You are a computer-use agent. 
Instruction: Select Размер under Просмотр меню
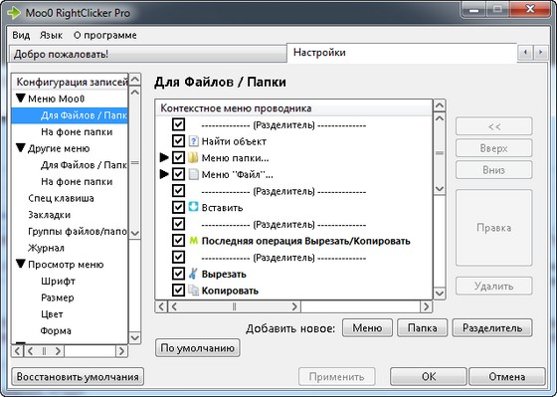[x=58, y=298]
